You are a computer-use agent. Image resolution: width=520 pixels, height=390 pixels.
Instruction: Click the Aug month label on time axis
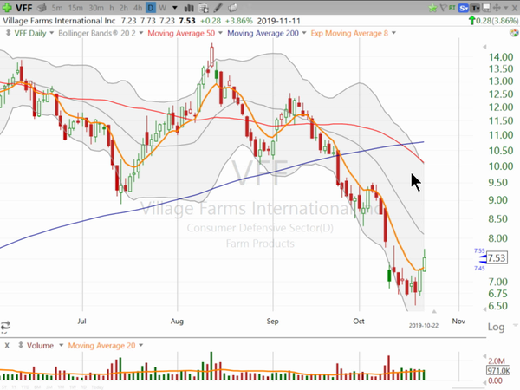click(x=177, y=321)
